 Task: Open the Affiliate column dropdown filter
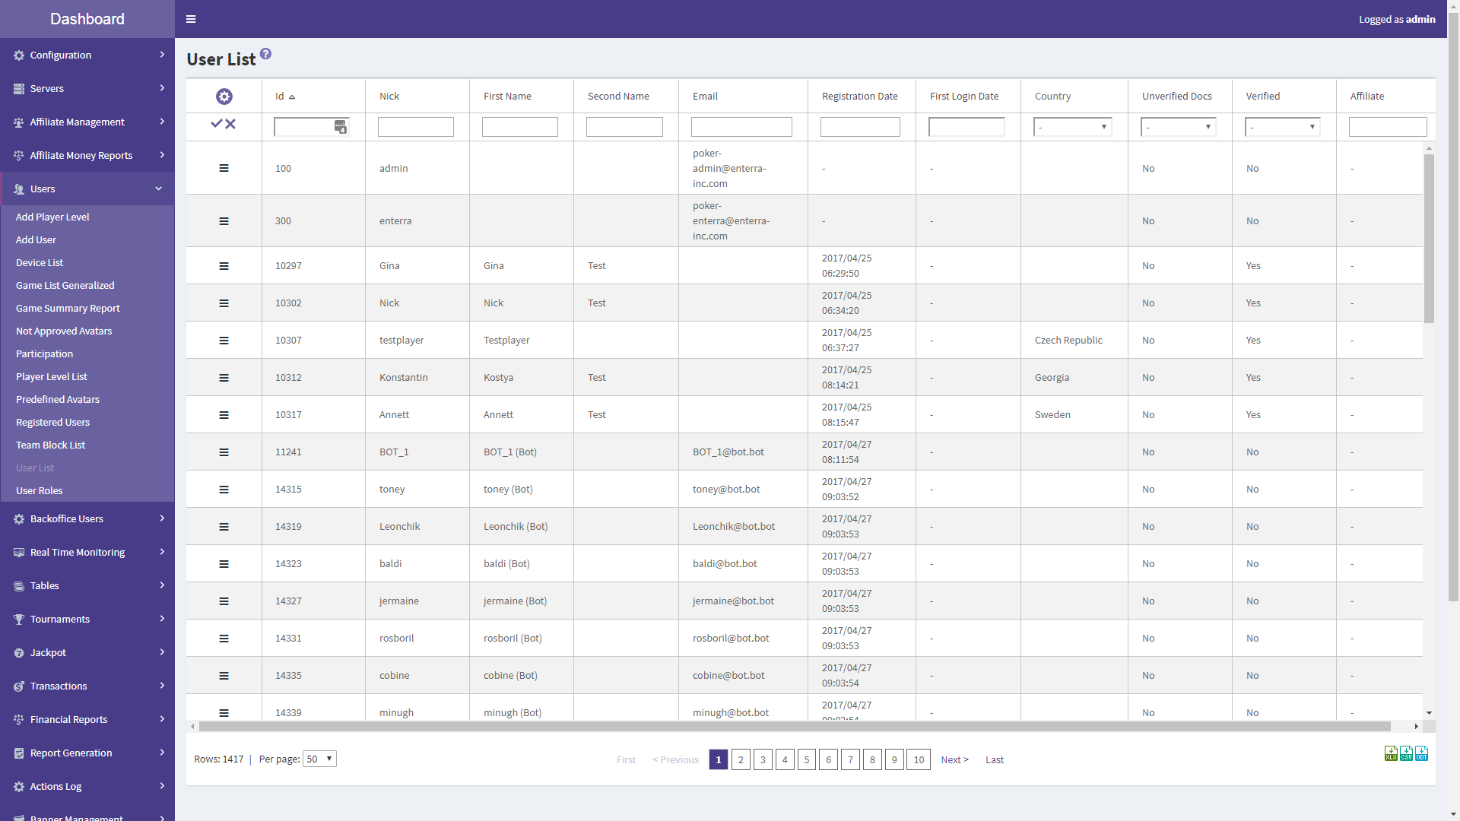1388,126
